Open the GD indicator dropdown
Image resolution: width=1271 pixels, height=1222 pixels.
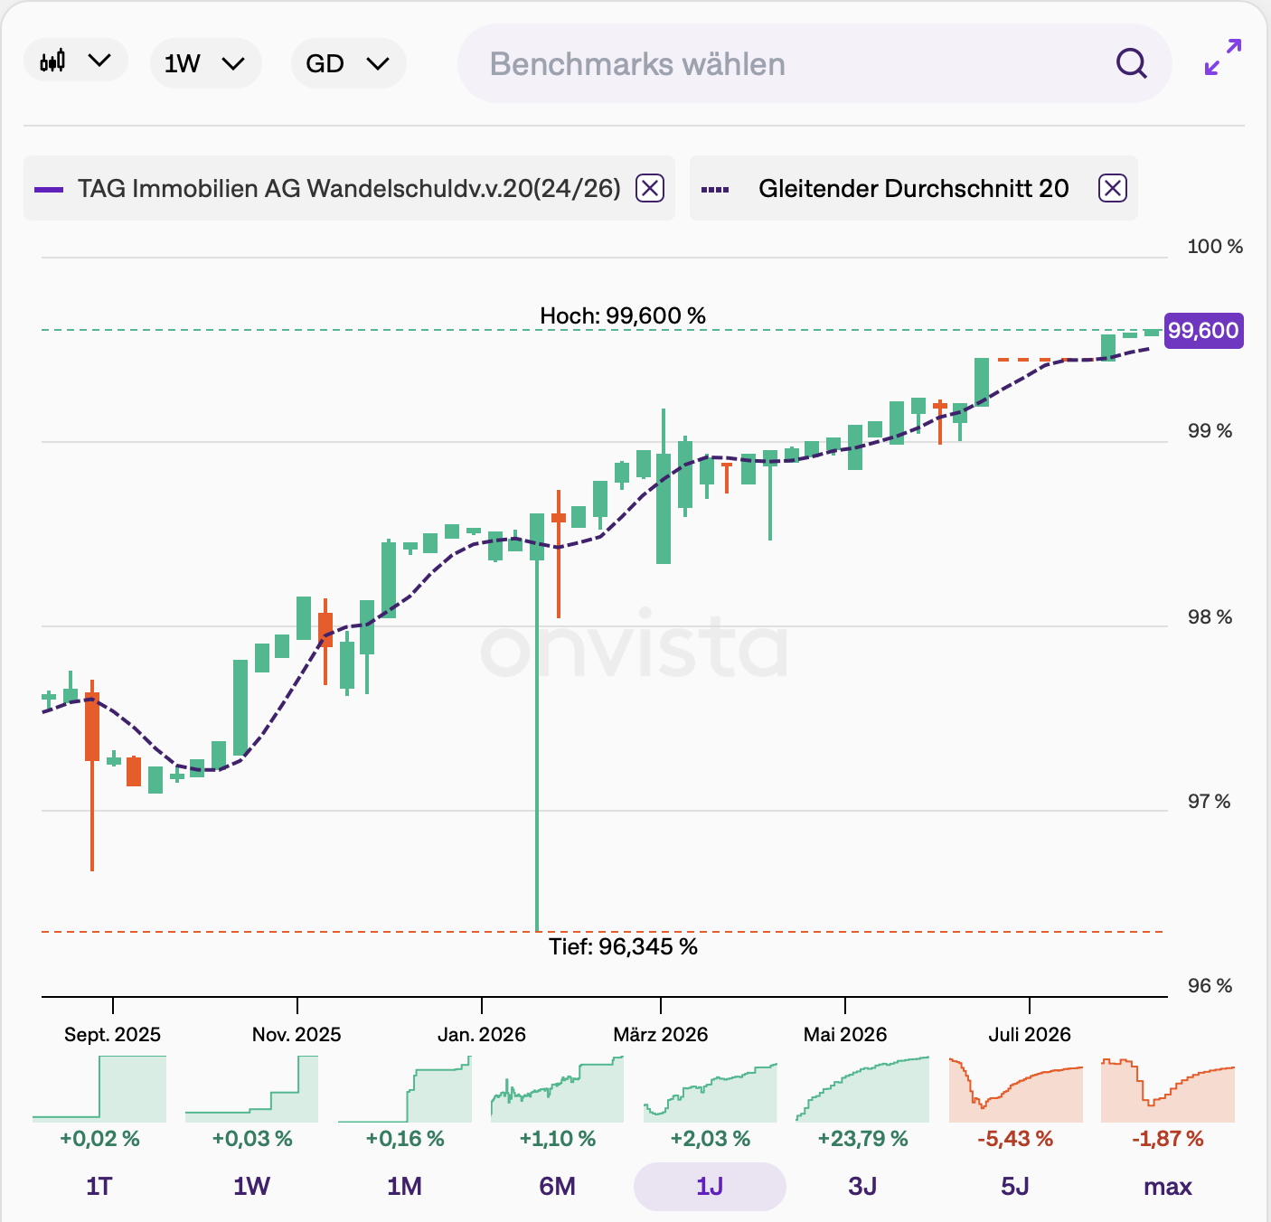click(348, 63)
